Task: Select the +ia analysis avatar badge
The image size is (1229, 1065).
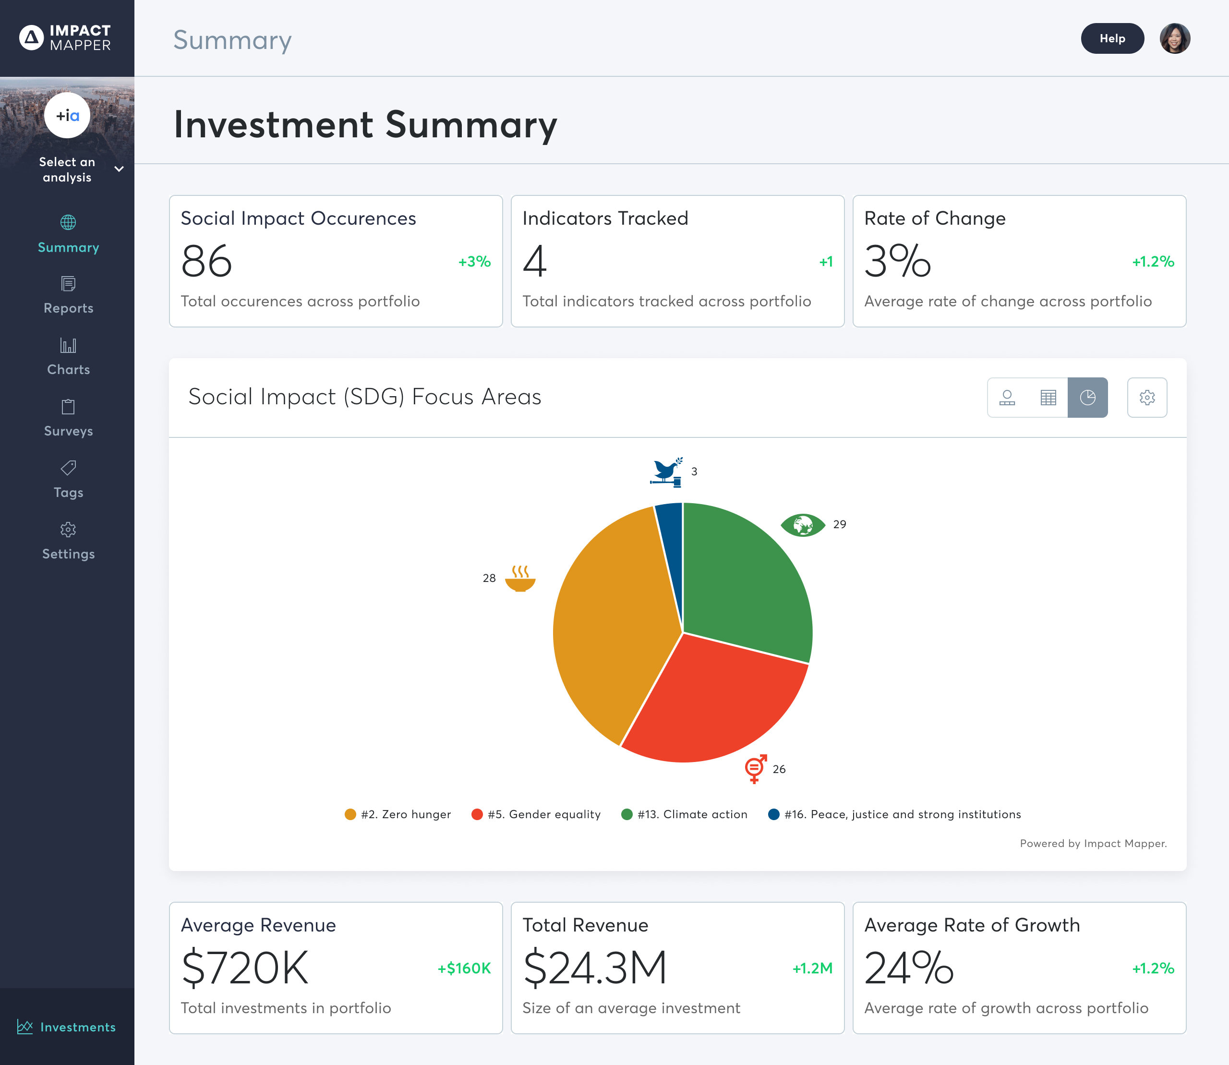Action: pyautogui.click(x=67, y=115)
